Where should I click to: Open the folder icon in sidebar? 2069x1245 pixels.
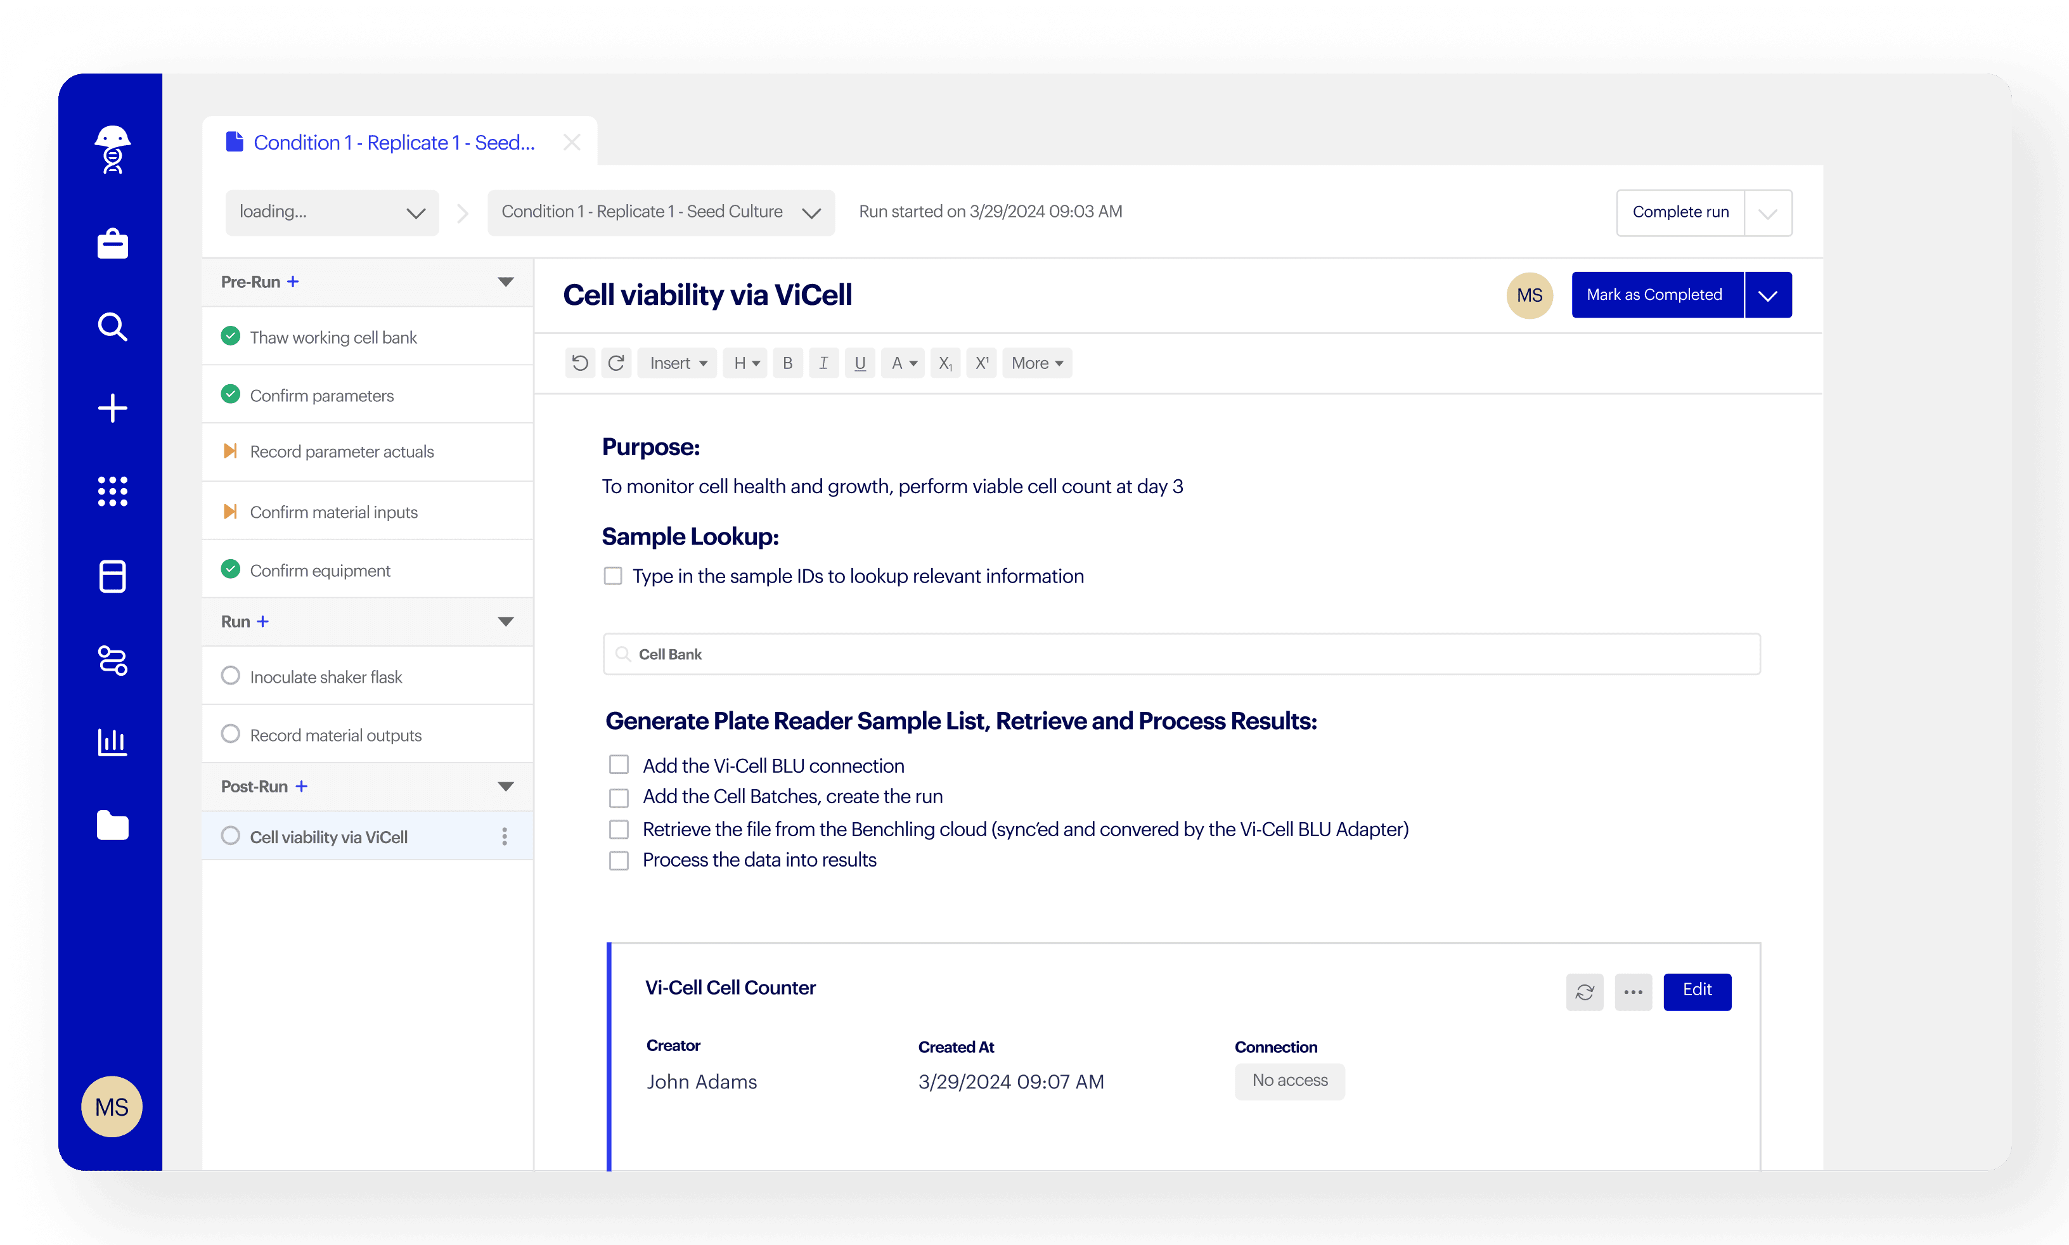click(x=112, y=825)
